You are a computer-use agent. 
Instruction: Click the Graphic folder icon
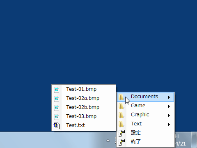click(x=121, y=115)
